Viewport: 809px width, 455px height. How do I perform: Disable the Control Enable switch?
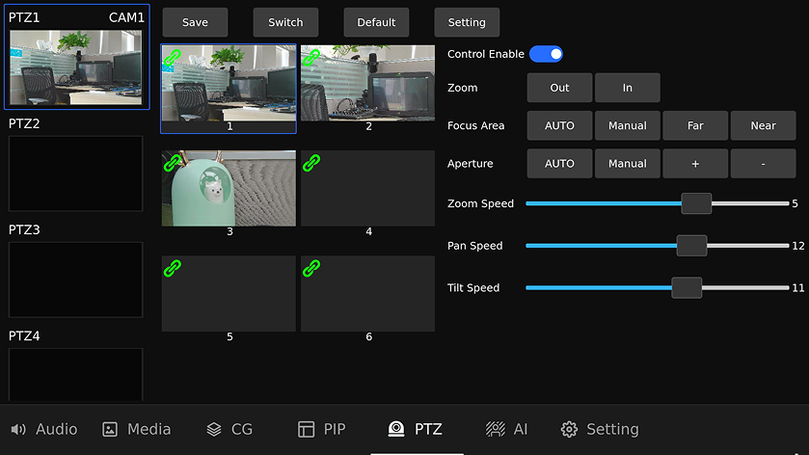(546, 54)
